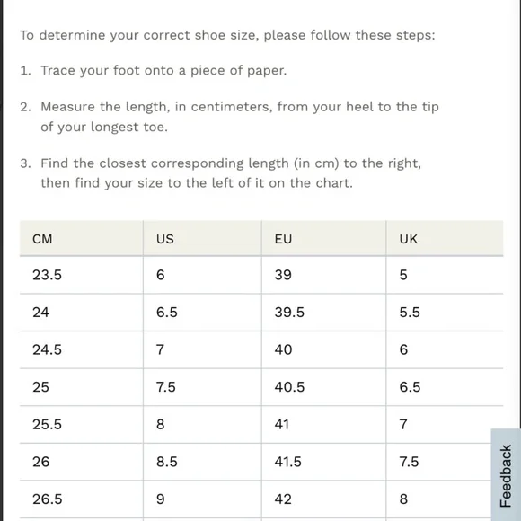
Task: Click the US size 8.5 cell
Action: [202, 462]
